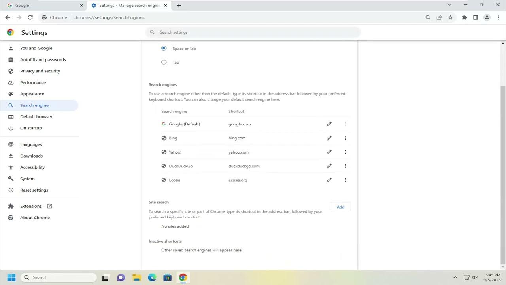Viewport: 506px width, 285px height.
Task: Toggle the Chrome side panel icon
Action: click(476, 17)
